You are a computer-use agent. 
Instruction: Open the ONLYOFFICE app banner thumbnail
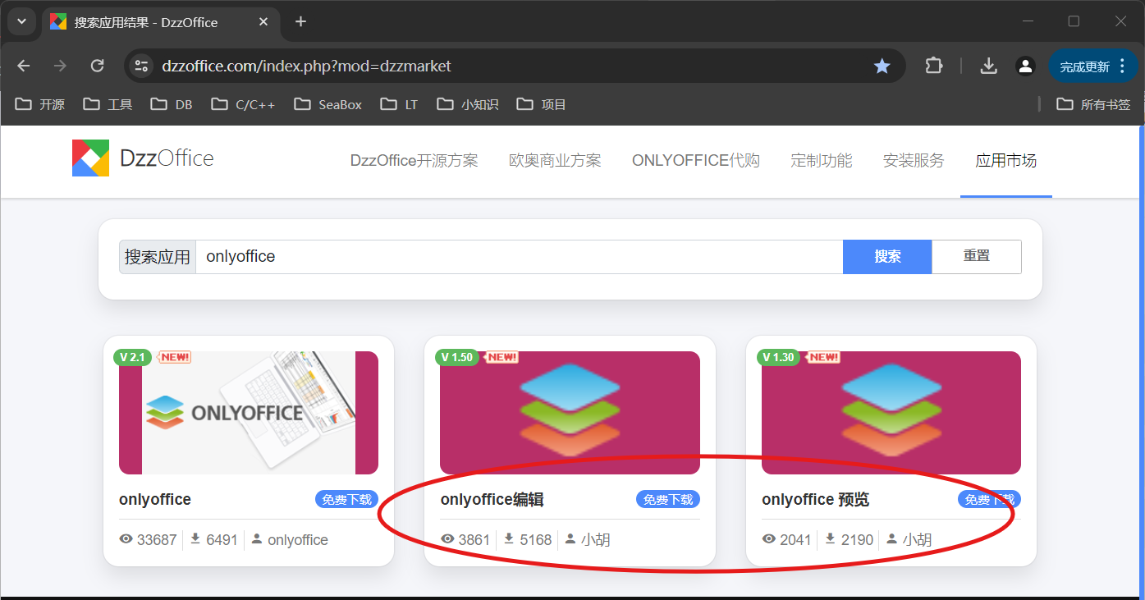(249, 413)
